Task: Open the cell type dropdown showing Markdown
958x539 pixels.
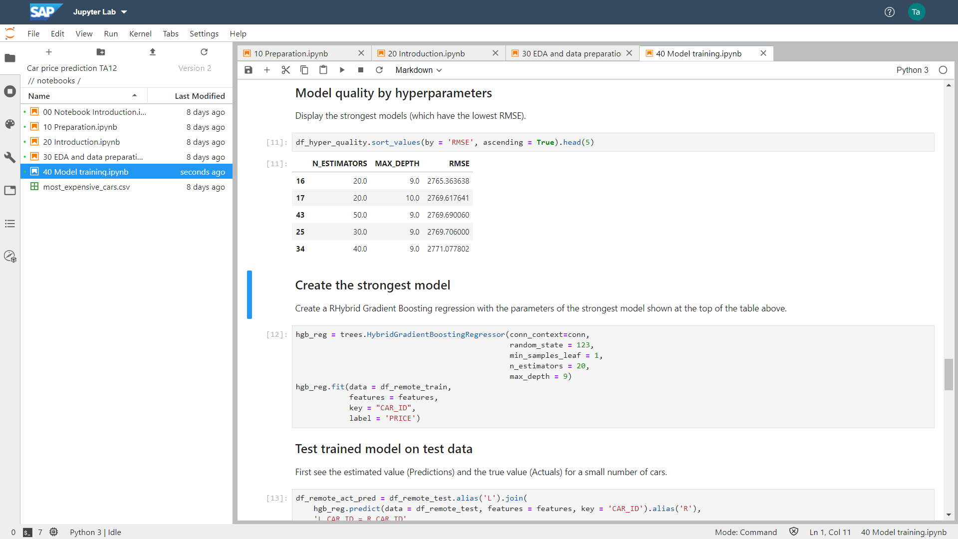Action: tap(418, 70)
